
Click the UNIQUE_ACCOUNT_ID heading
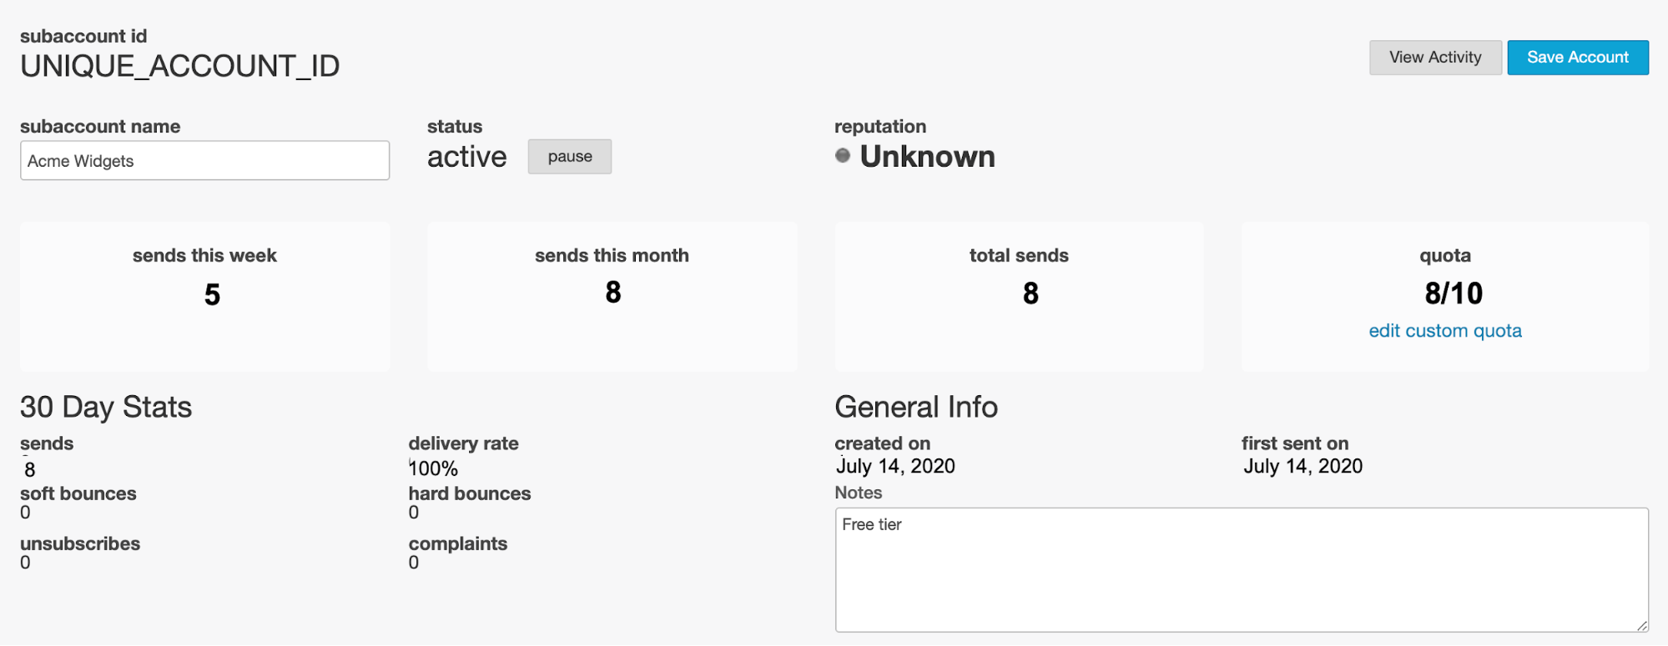[179, 66]
